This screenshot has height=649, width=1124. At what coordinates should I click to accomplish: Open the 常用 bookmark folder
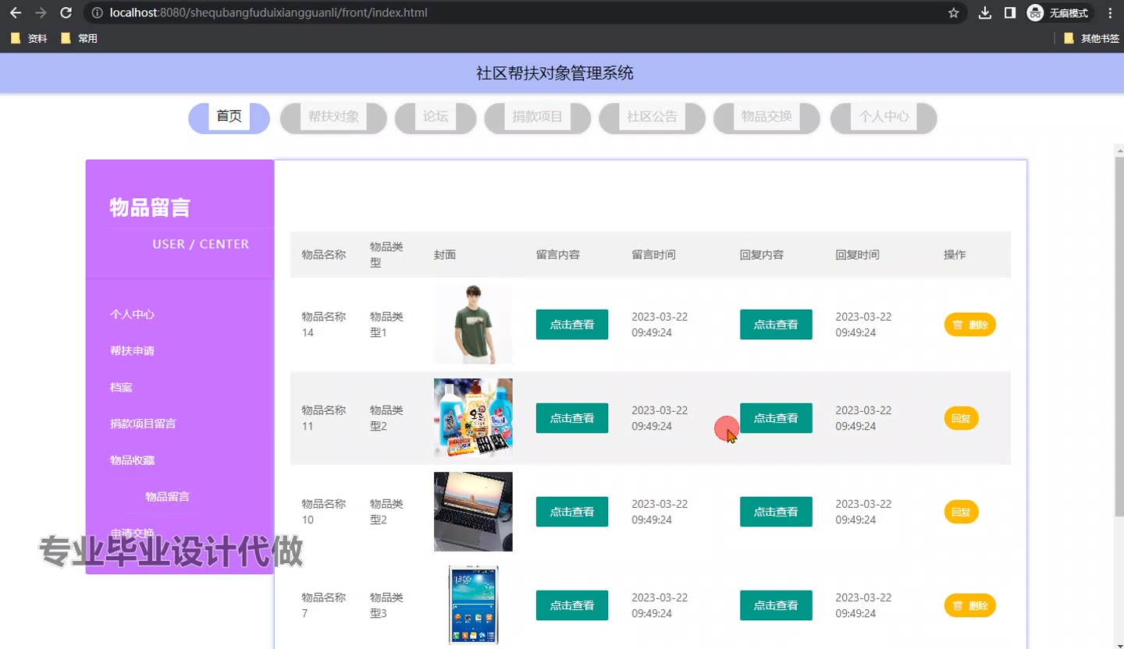(x=79, y=38)
